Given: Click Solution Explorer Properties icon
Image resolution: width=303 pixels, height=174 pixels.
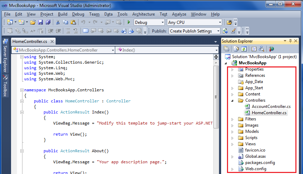Looking at the screenshot, I should tap(226, 49).
